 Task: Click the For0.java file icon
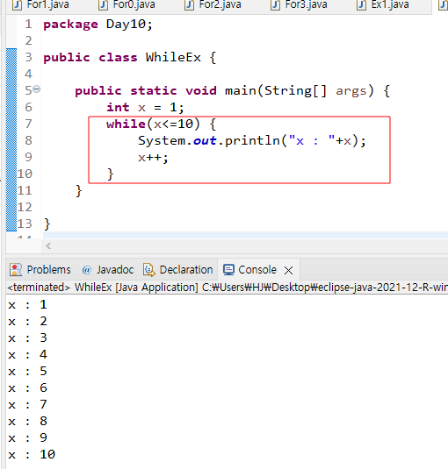click(104, 4)
